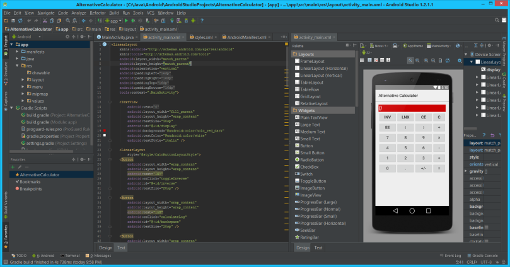Click the Android Device Monitor icon
510x267 pixels.
click(193, 20)
